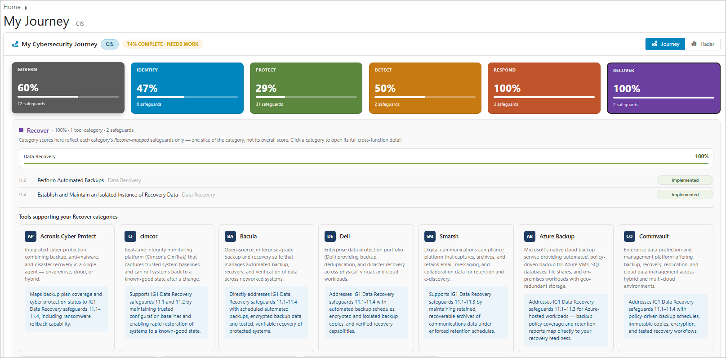Click the Govern card progress bar
The image size is (726, 358).
68,97
